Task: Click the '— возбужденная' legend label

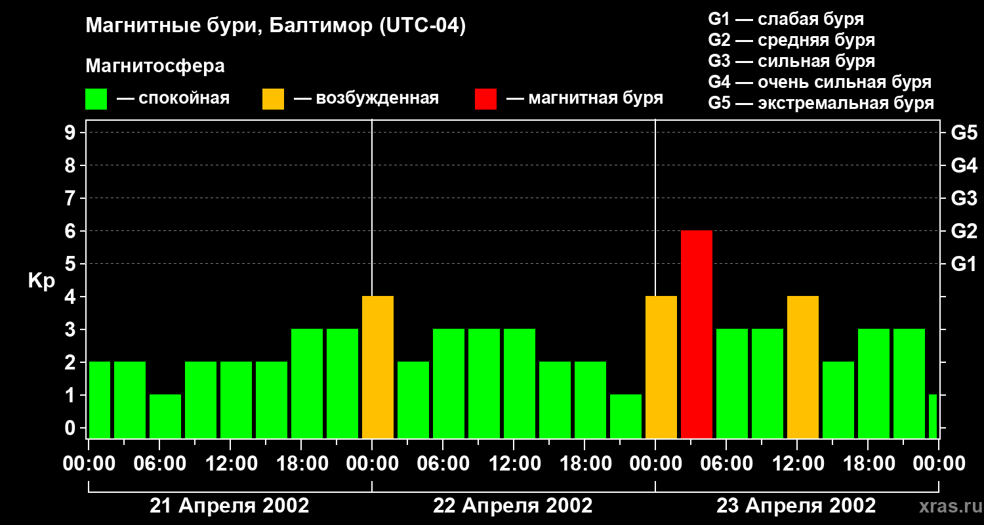Action: click(366, 99)
